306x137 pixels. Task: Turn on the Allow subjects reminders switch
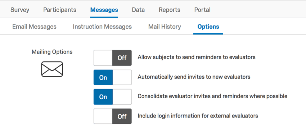(113, 58)
